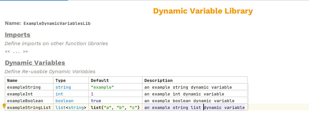Image resolution: width=309 pixels, height=118 pixels.
Task: Click the Dynamic Variable Library title
Action: [x=203, y=11]
